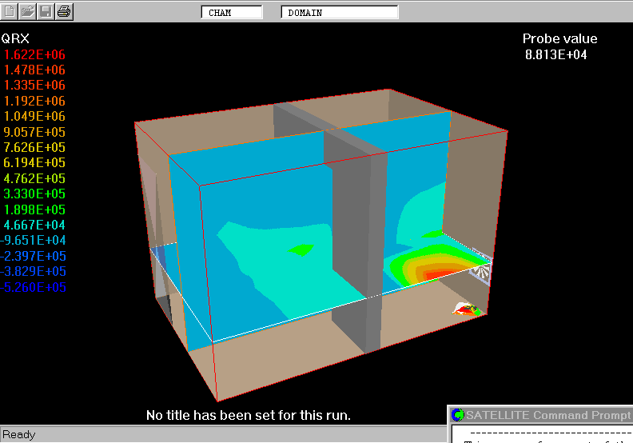The image size is (633, 443).
Task: Click the Save floppy disk icon
Action: [46, 11]
